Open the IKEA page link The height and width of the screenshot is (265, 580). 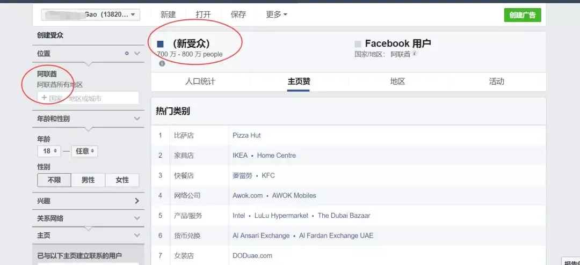240,155
